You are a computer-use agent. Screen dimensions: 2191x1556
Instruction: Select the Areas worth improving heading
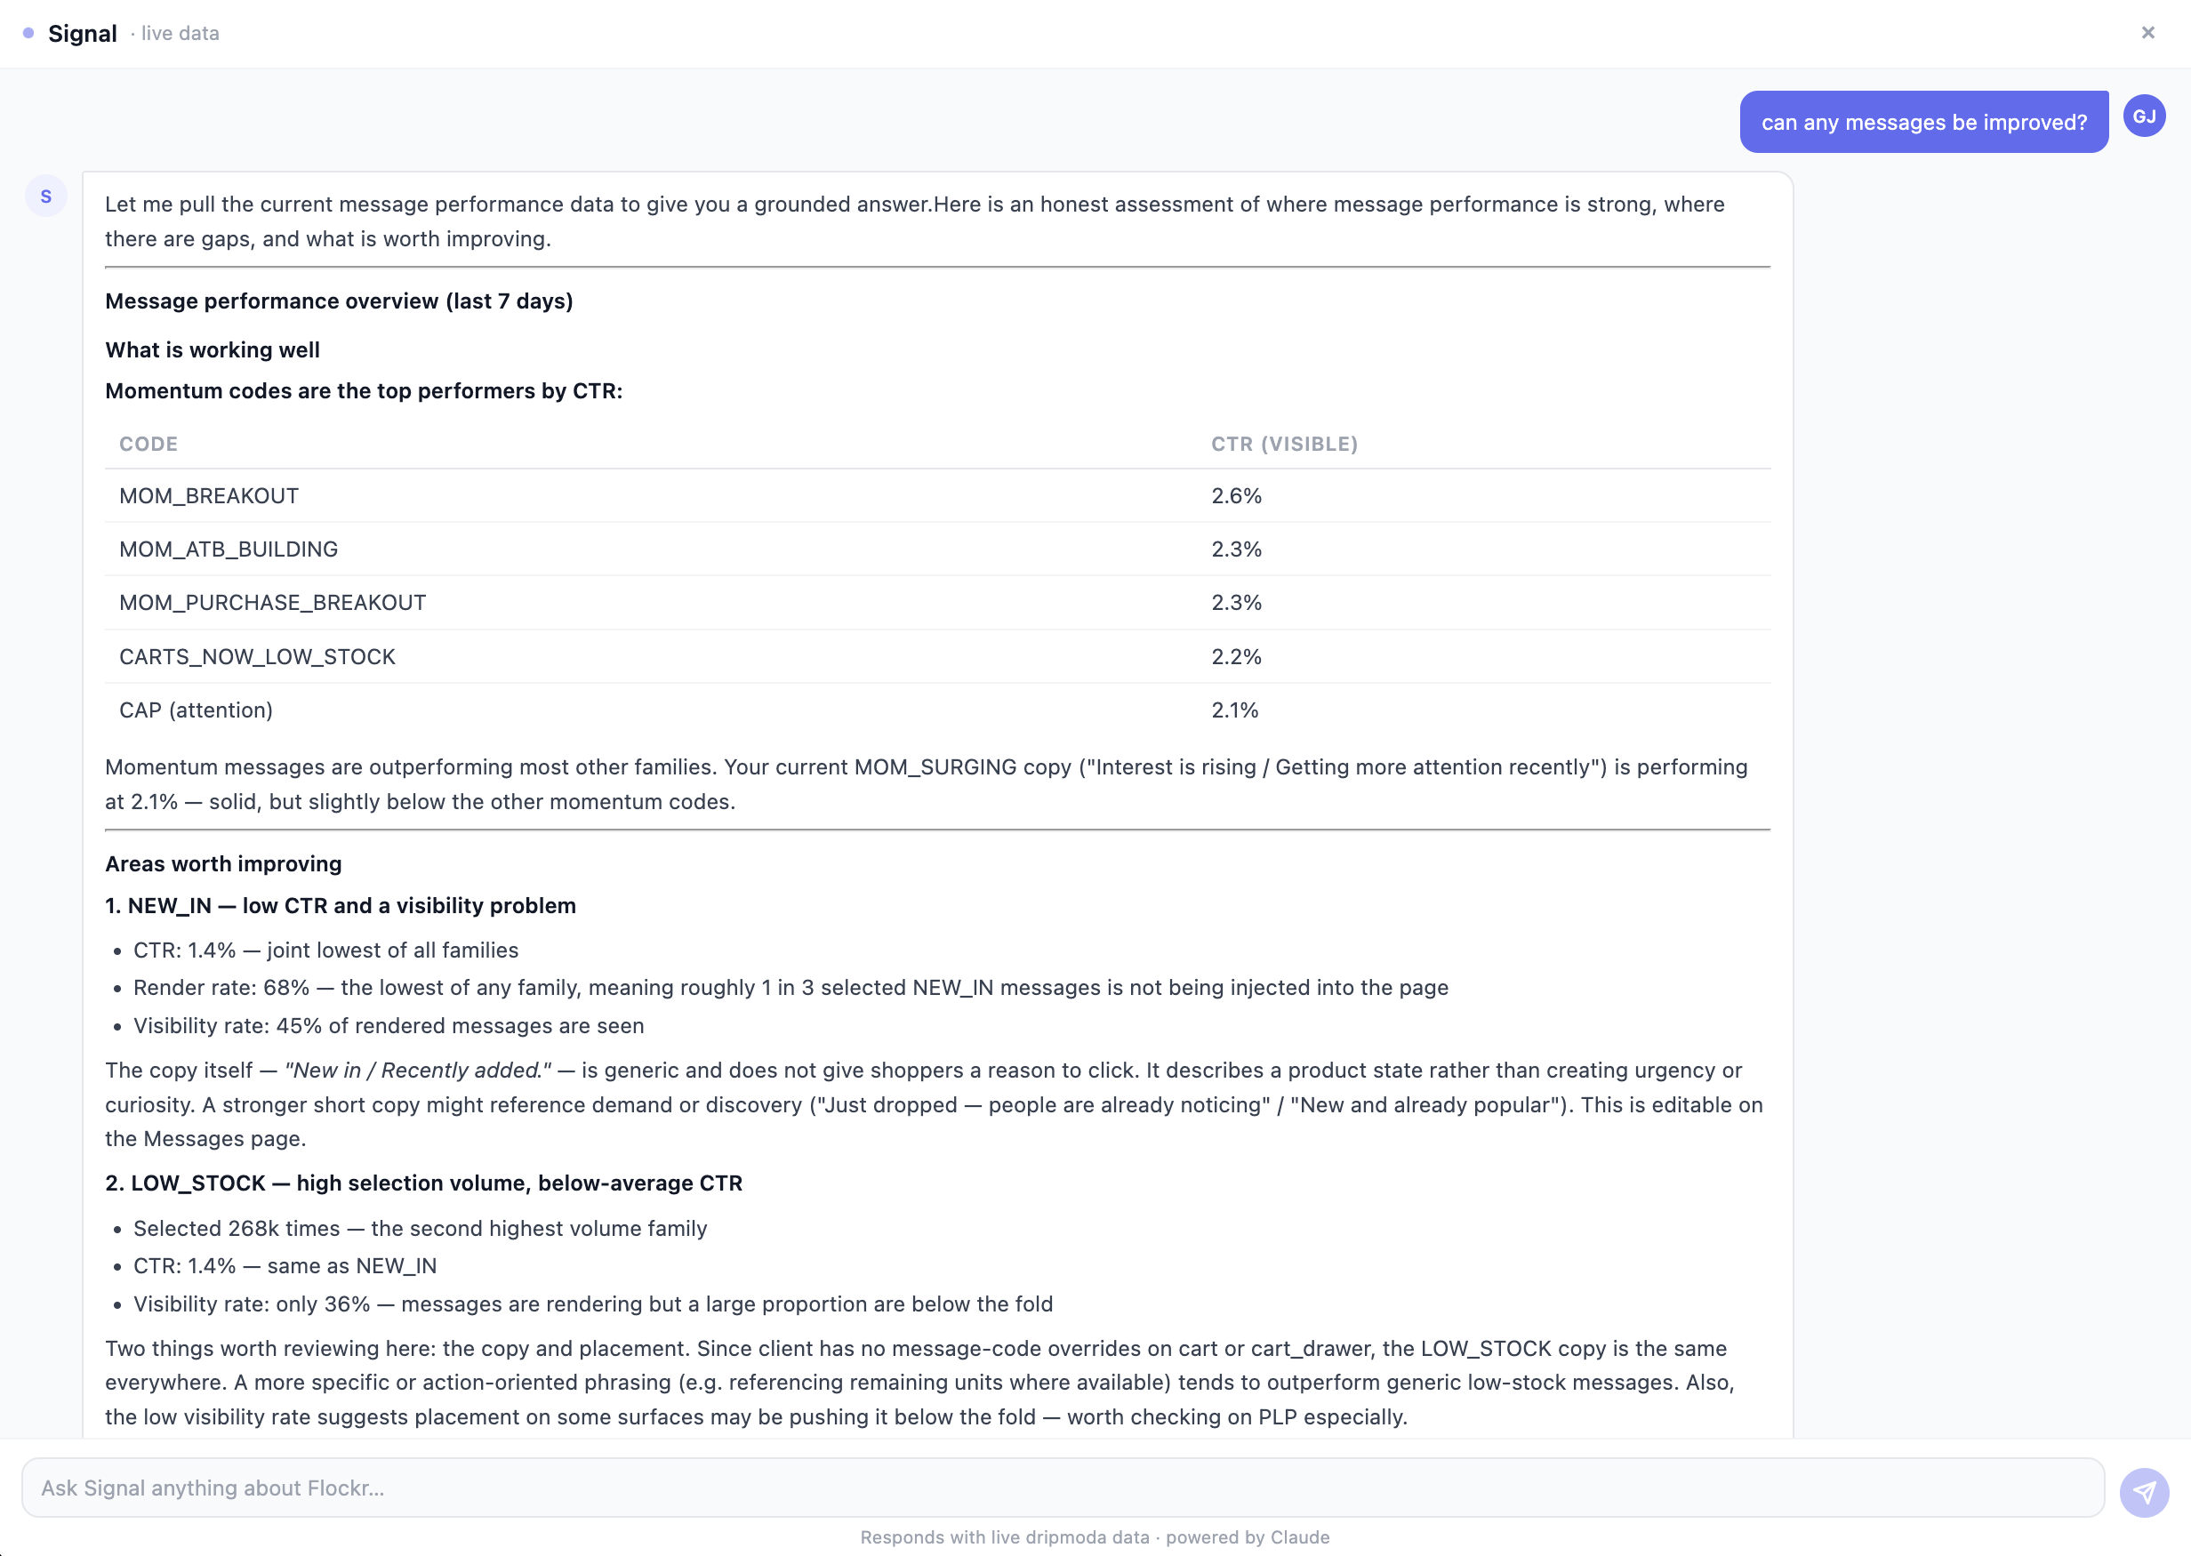(222, 863)
